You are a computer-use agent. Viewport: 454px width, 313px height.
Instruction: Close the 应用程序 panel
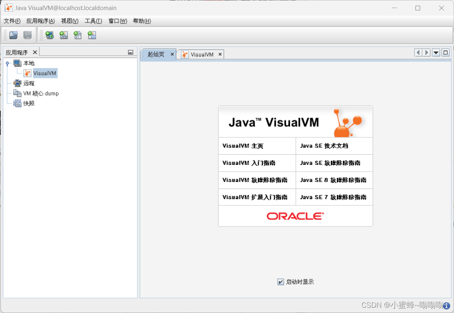click(x=35, y=52)
